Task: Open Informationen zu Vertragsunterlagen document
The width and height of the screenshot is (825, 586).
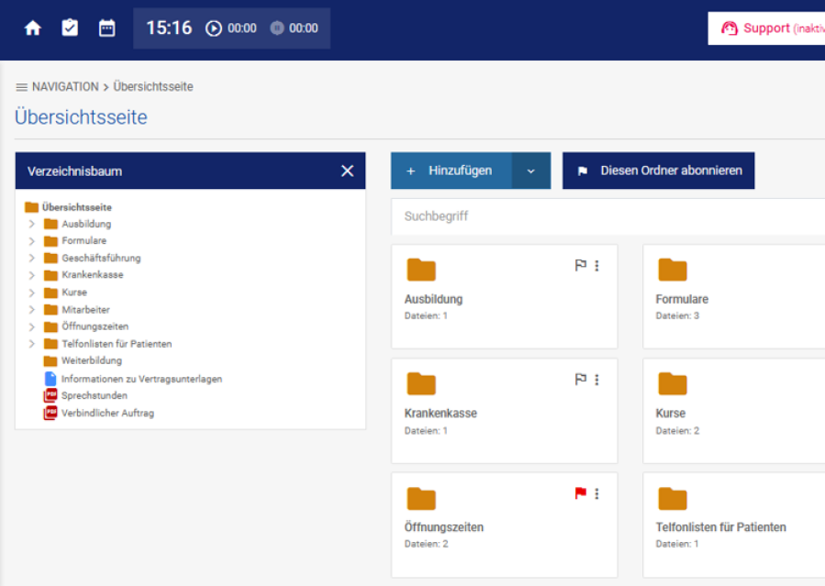Action: pyautogui.click(x=141, y=379)
